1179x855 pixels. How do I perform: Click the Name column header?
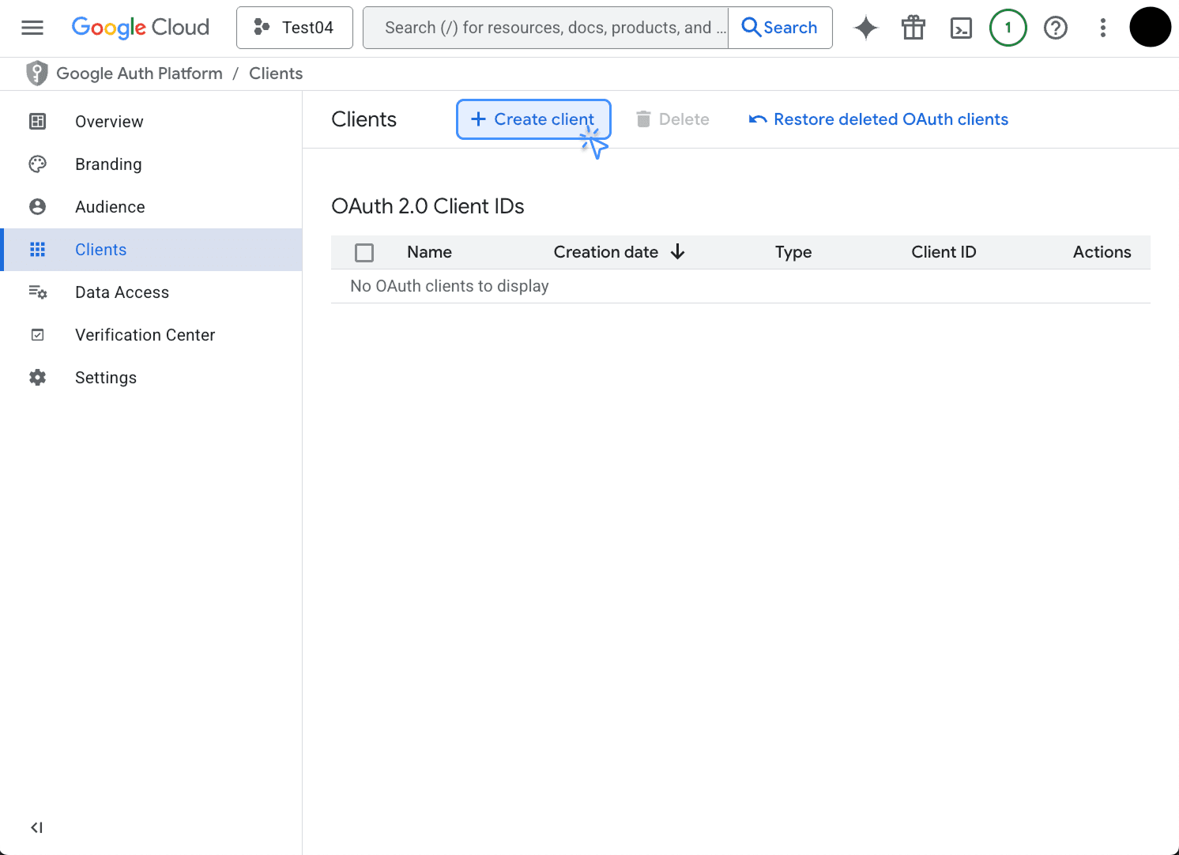(x=429, y=251)
